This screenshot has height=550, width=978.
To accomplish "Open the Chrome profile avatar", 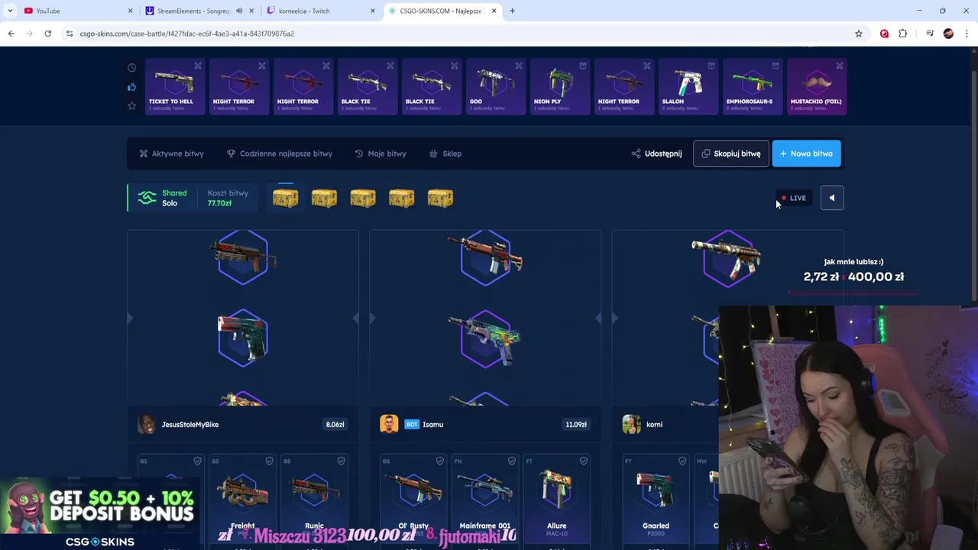I will [948, 34].
